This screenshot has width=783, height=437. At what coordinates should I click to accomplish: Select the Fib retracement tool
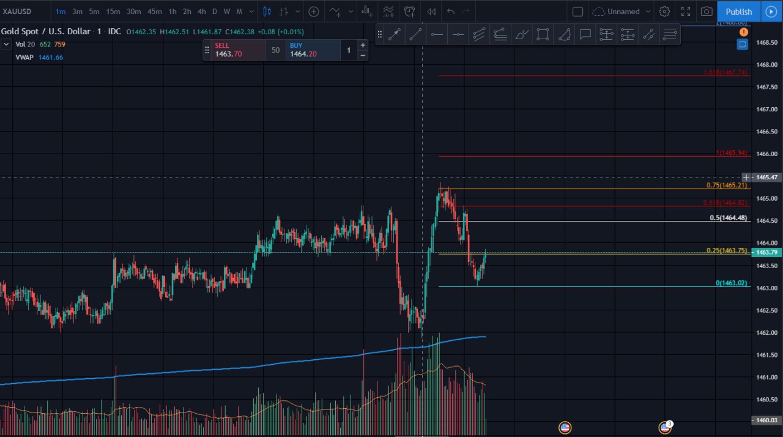pyautogui.click(x=670, y=35)
